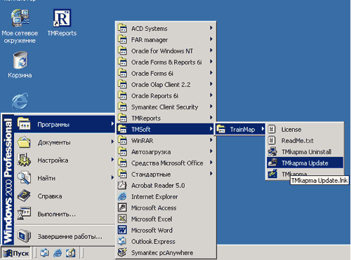Screen dimensions: 351x260
Task: Click the TMkapma Uninstall icon
Action: pos(272,151)
